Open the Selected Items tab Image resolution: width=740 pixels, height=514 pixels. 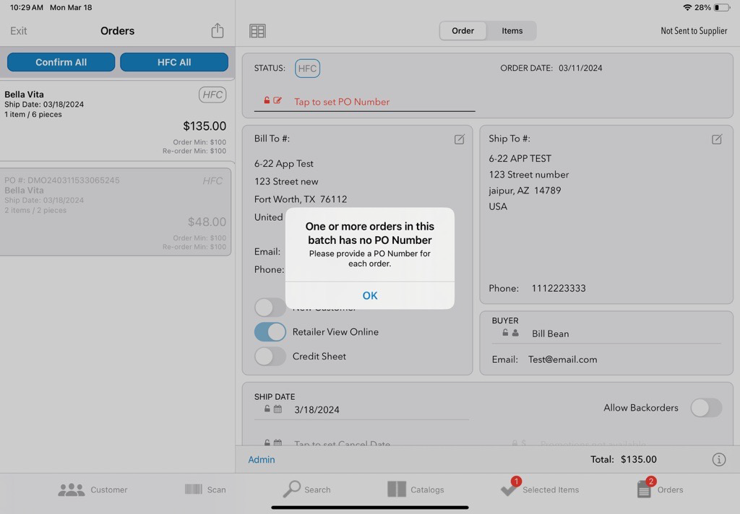(x=539, y=489)
